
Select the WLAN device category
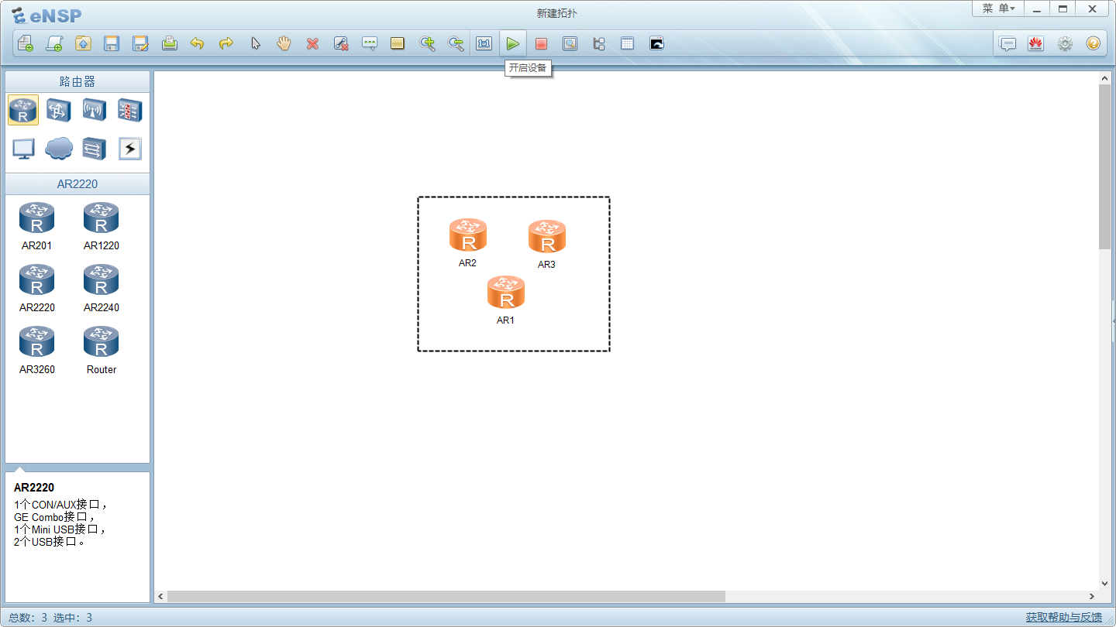95,110
